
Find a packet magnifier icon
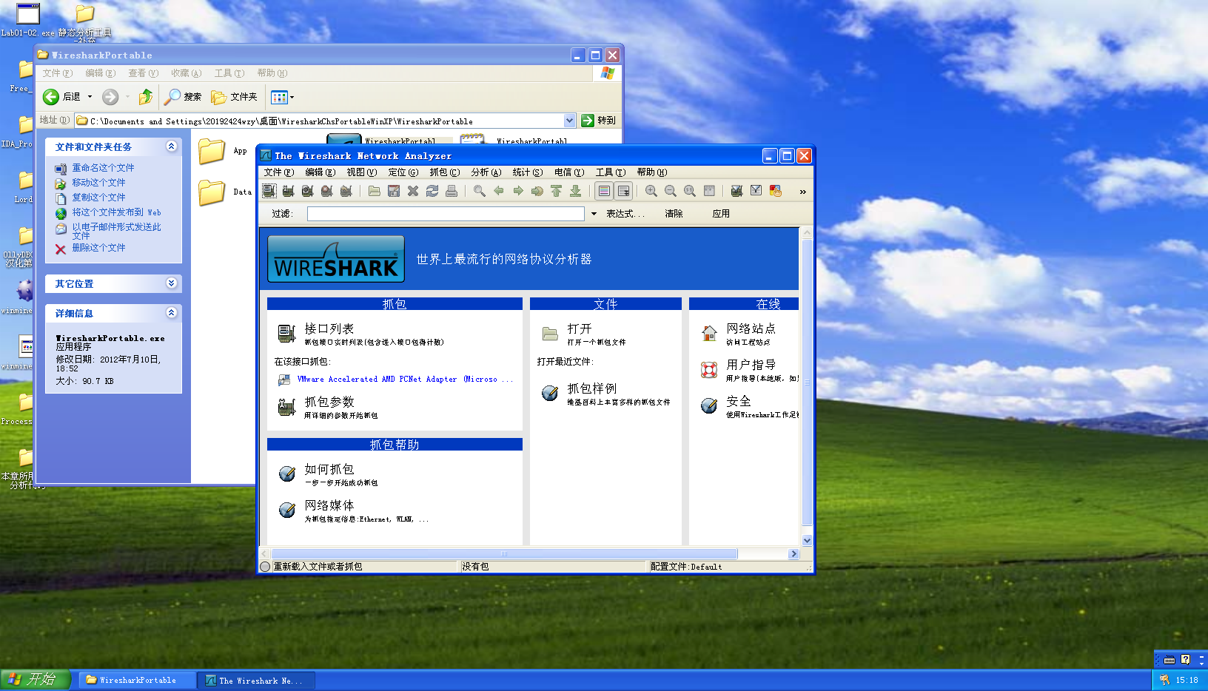(480, 191)
